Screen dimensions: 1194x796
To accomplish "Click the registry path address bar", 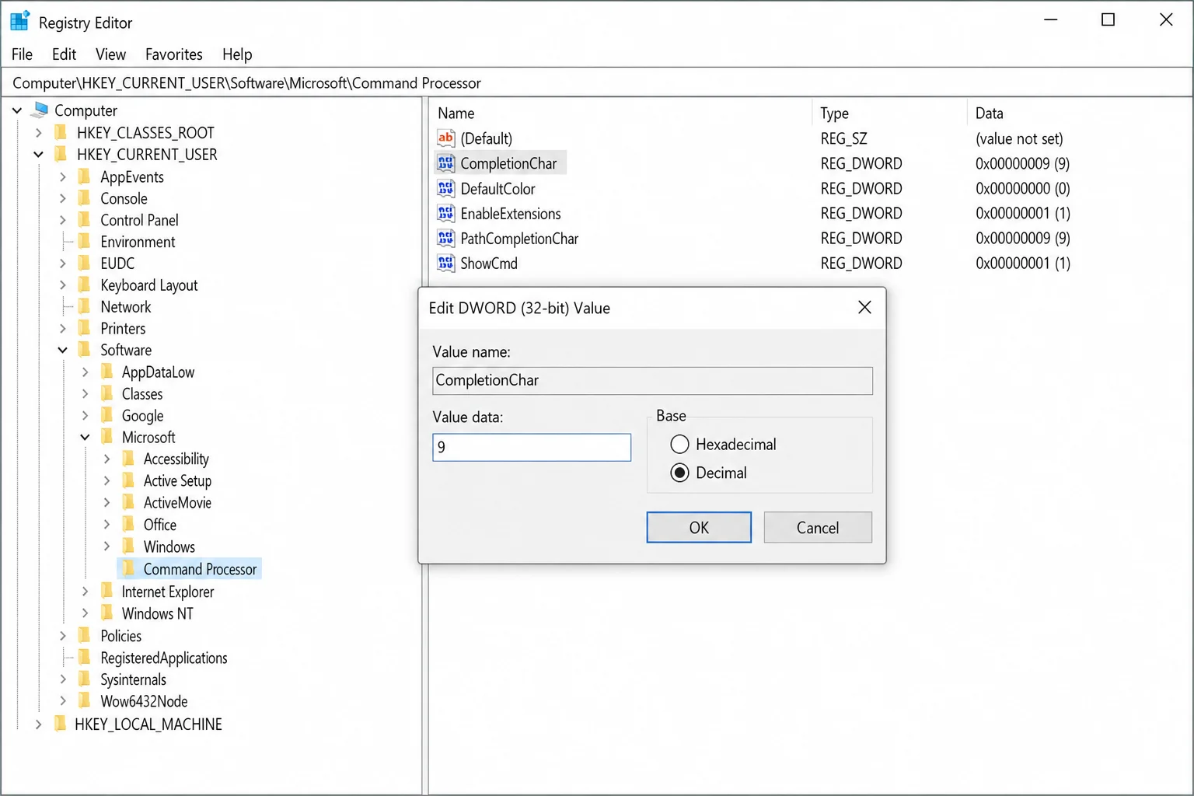I will coord(597,82).
